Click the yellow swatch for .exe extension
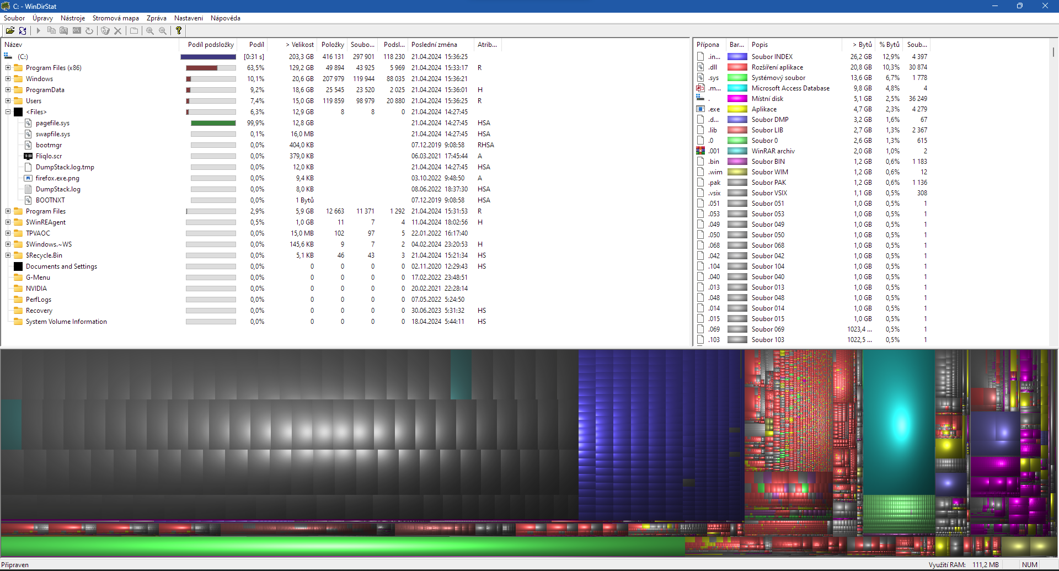 737,109
